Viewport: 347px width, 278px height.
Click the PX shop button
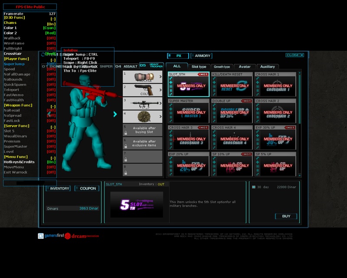tap(178, 56)
